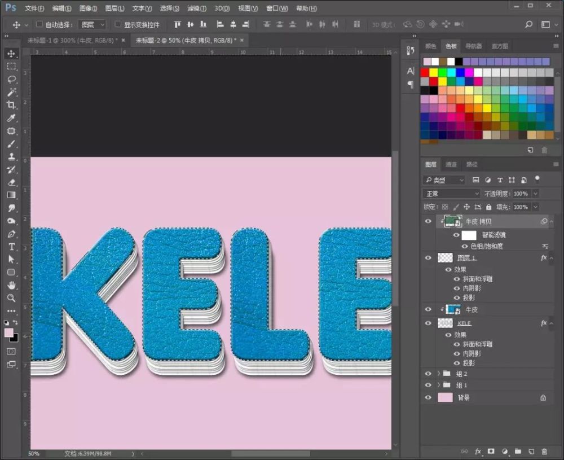Select the 牛皮 layer name

pyautogui.click(x=472, y=309)
